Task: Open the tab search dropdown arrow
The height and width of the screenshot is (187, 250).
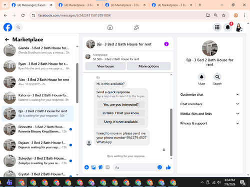Action: pyautogui.click(x=5, y=5)
